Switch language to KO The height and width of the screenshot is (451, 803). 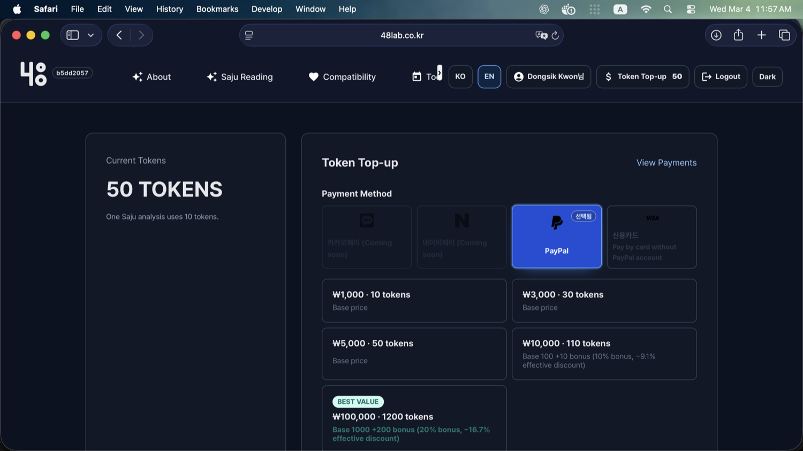(x=460, y=77)
